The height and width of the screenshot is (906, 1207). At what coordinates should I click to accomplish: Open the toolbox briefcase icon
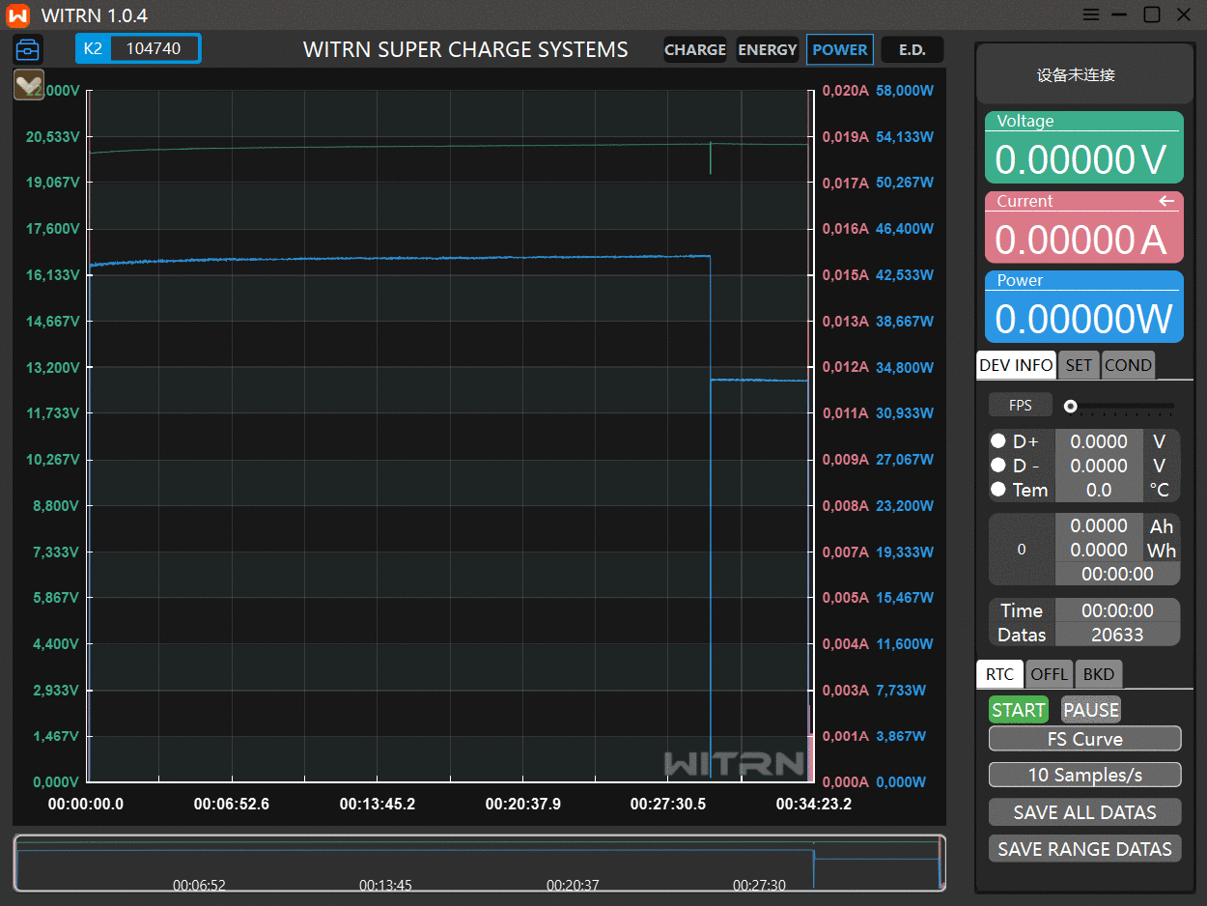click(28, 49)
